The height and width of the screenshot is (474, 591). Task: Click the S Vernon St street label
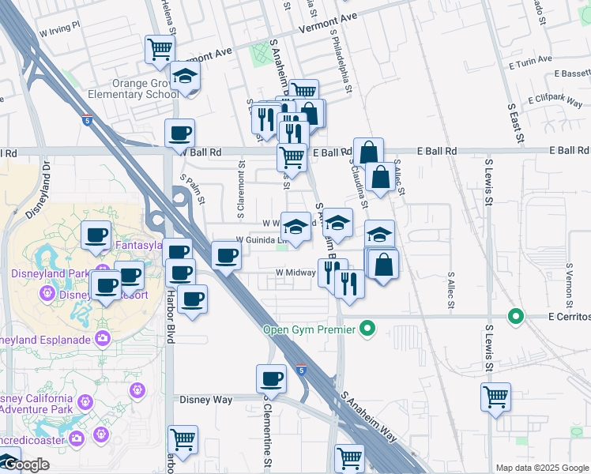click(569, 285)
